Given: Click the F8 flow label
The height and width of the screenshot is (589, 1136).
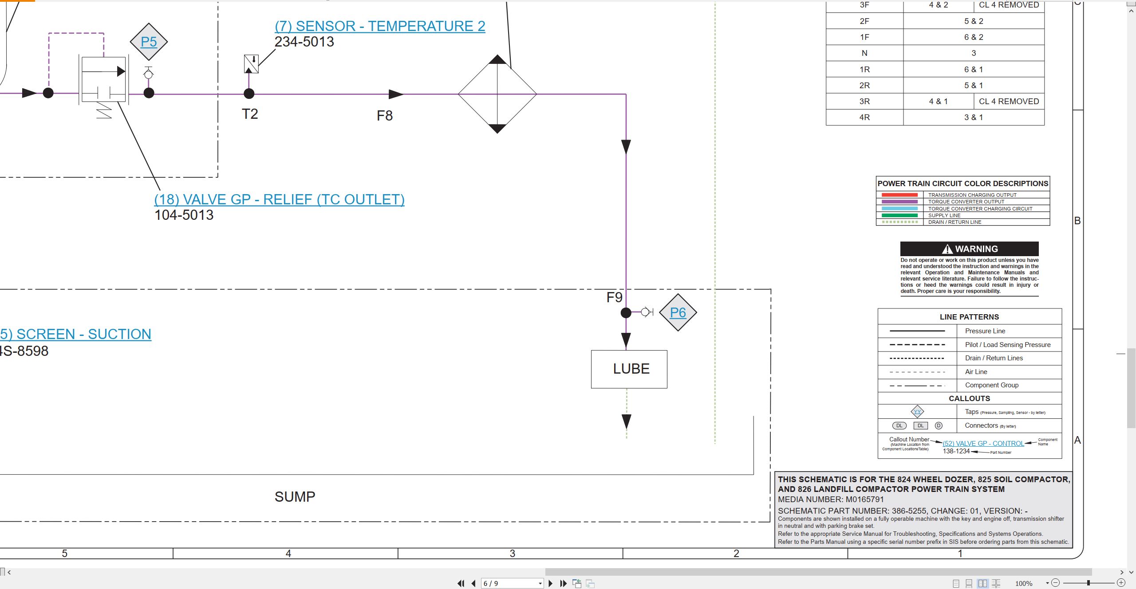Looking at the screenshot, I should pos(385,116).
